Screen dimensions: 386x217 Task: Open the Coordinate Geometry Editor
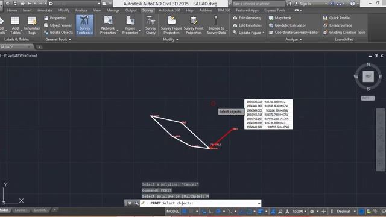[294, 32]
